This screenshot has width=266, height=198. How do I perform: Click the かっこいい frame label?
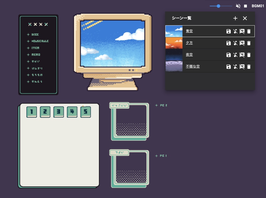pyautogui.click(x=119, y=105)
